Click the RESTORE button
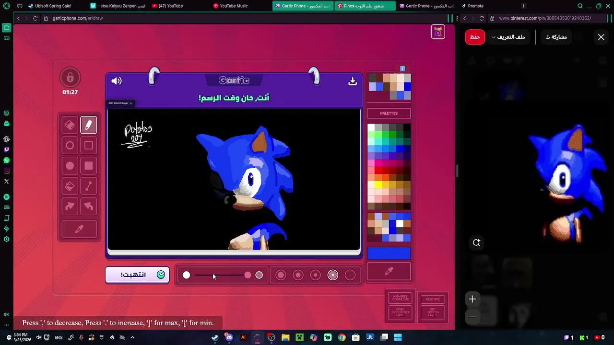The image size is (614, 345). tap(433, 299)
